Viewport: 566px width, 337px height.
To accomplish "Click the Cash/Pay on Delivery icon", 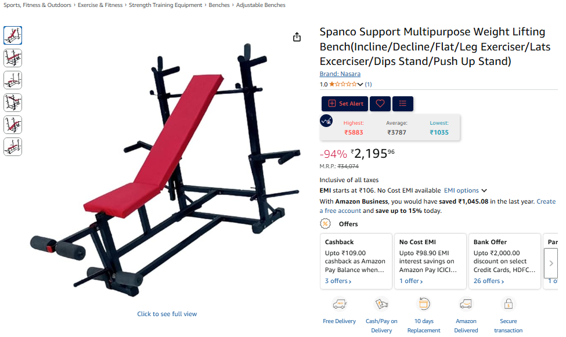I will (381, 304).
